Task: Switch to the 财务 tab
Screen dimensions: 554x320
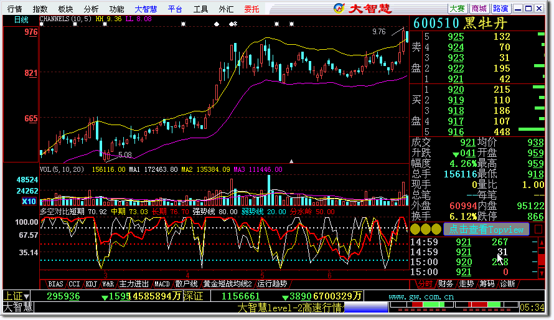Action: (446, 284)
